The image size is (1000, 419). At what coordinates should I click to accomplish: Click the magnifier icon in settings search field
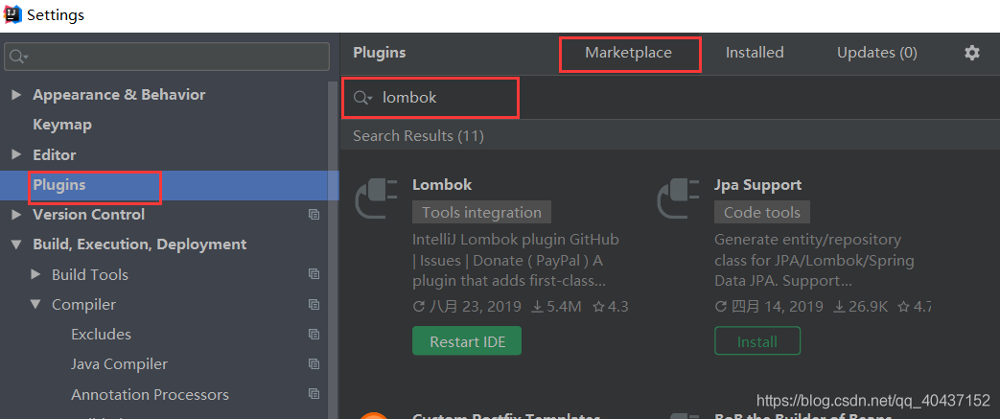click(x=18, y=57)
